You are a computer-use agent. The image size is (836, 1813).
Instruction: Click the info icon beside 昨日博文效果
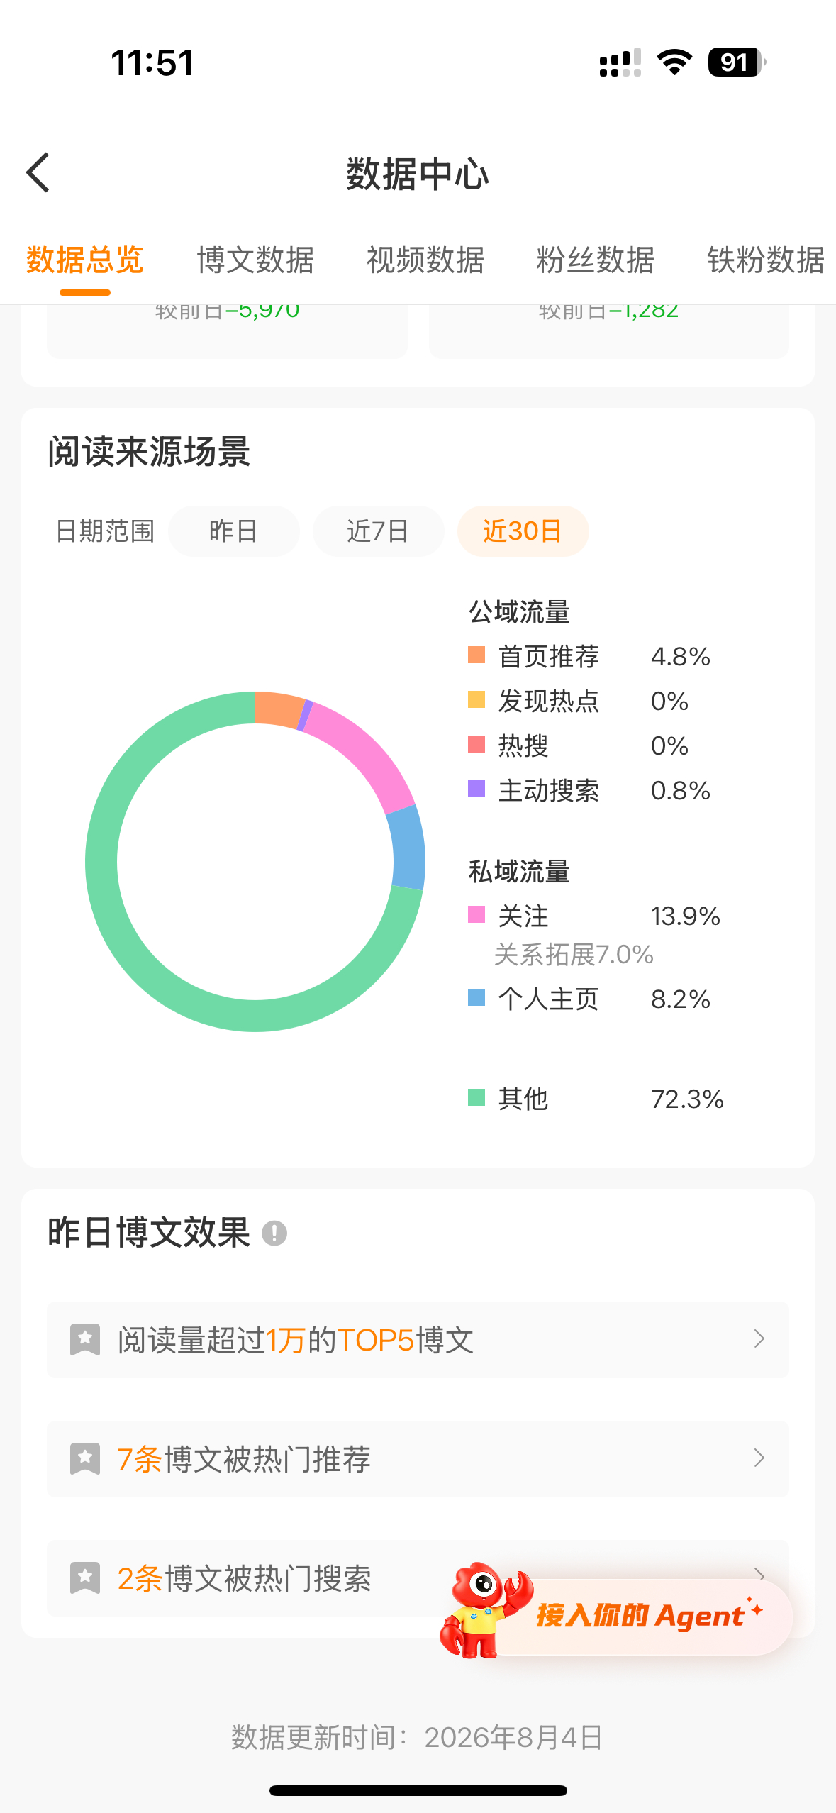click(x=274, y=1233)
